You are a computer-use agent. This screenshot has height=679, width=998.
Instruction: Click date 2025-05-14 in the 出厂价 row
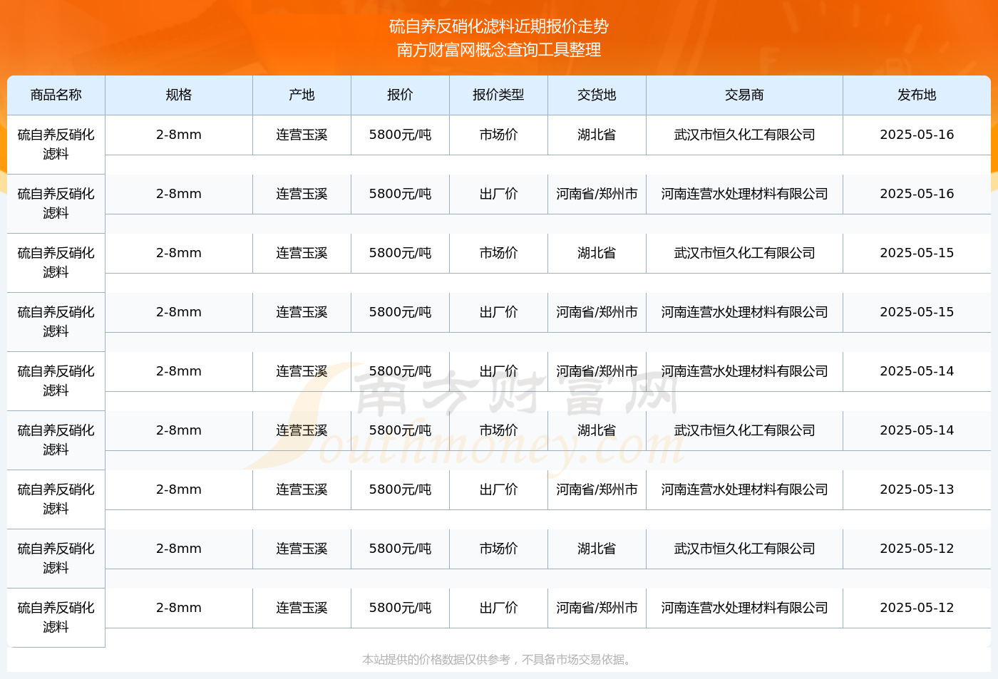[917, 371]
